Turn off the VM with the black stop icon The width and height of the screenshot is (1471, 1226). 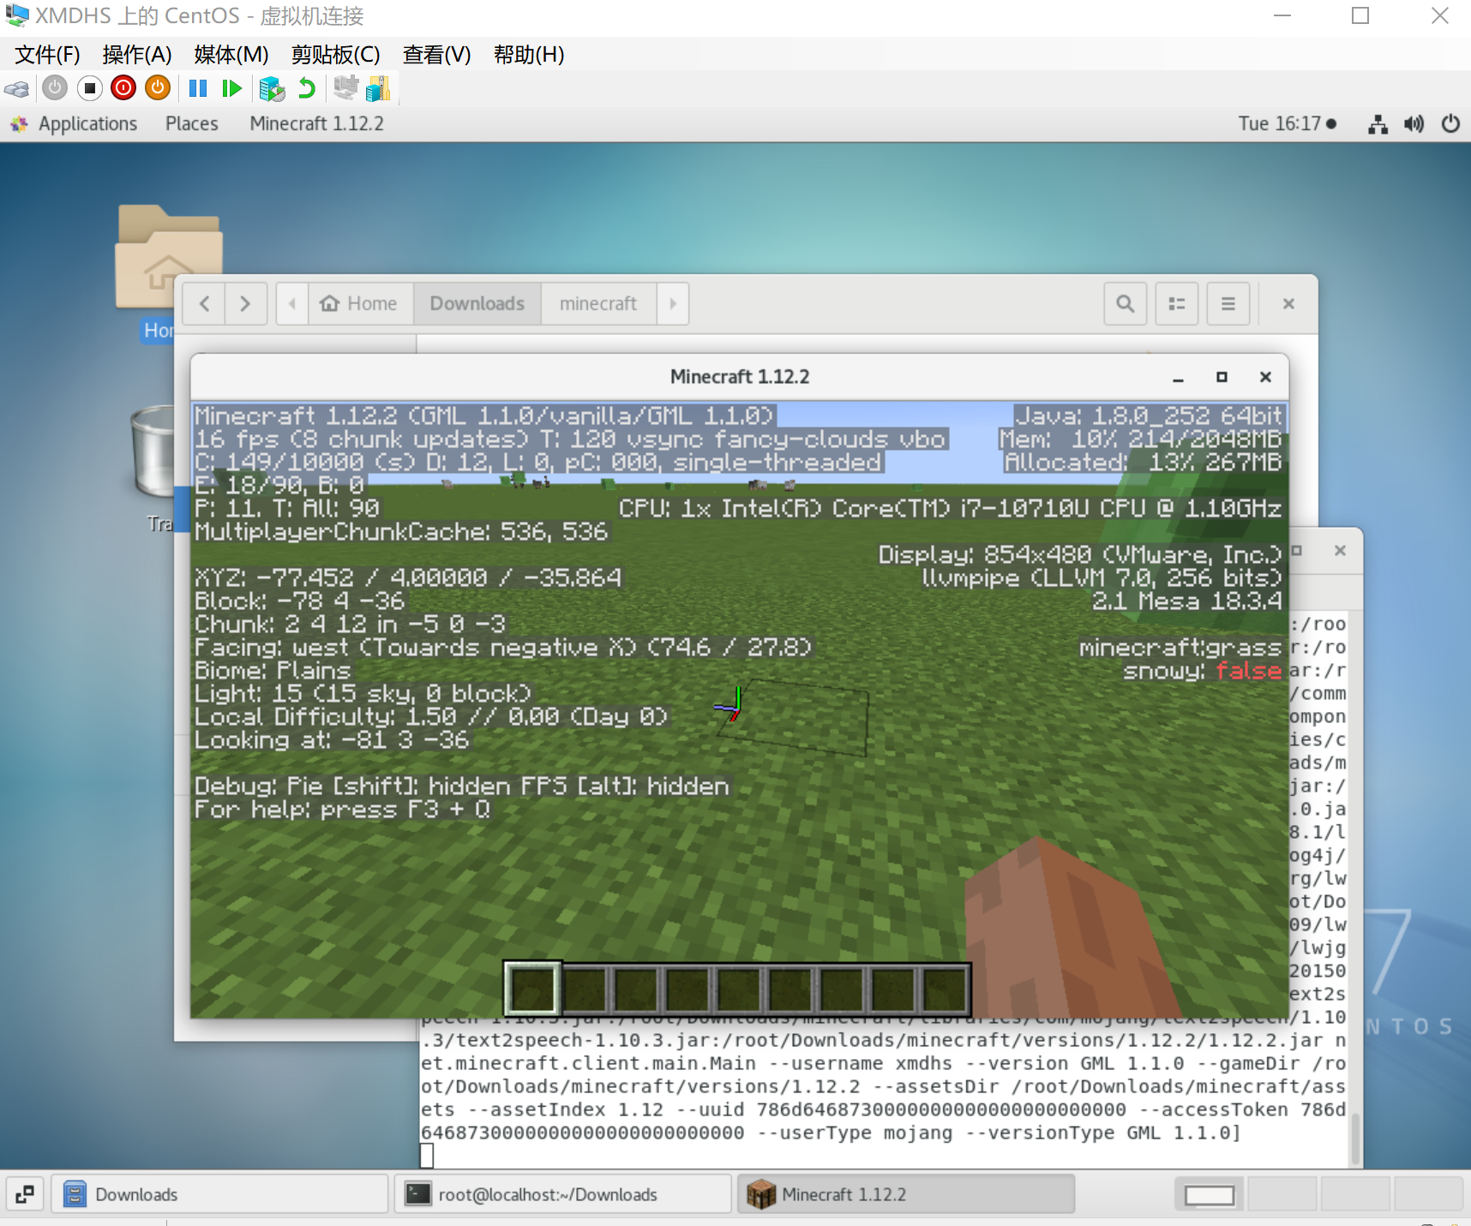tap(89, 88)
